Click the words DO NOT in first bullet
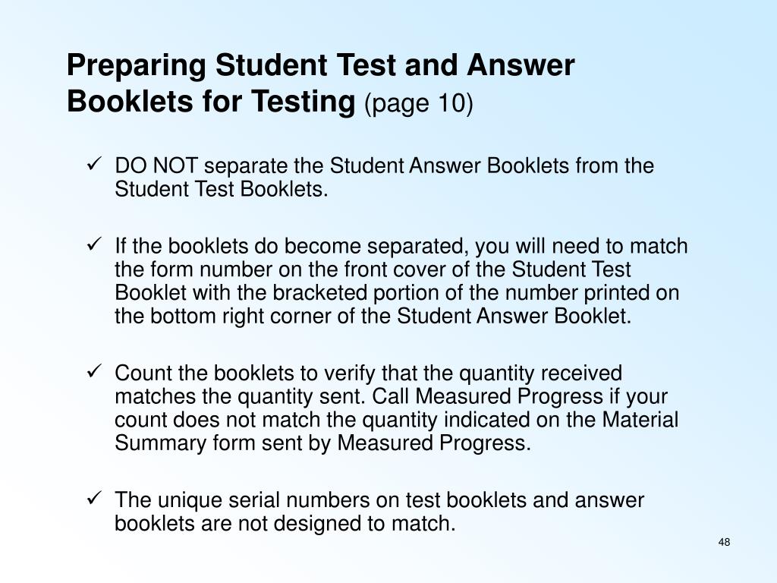 coord(156,165)
